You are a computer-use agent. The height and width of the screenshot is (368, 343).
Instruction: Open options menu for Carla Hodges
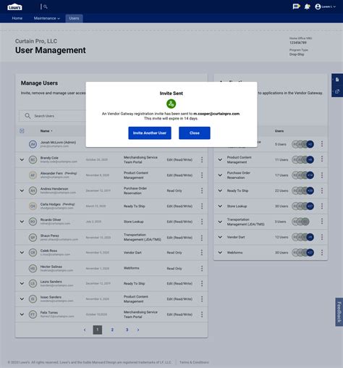click(202, 206)
